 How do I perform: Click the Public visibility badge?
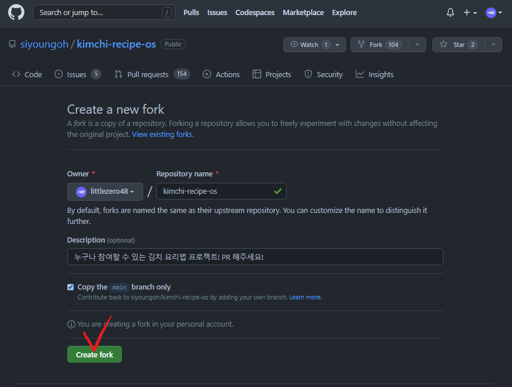(x=173, y=44)
